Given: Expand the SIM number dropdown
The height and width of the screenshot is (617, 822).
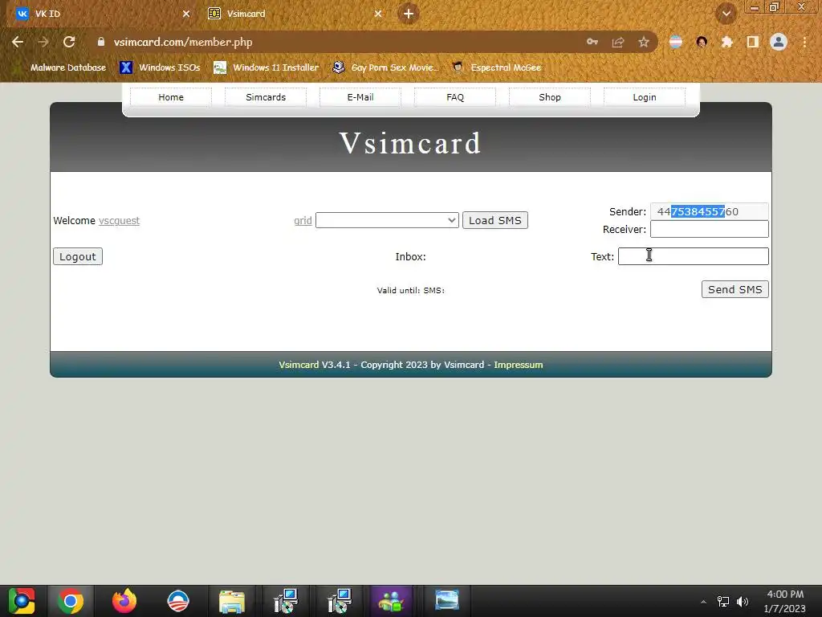Looking at the screenshot, I should (388, 220).
